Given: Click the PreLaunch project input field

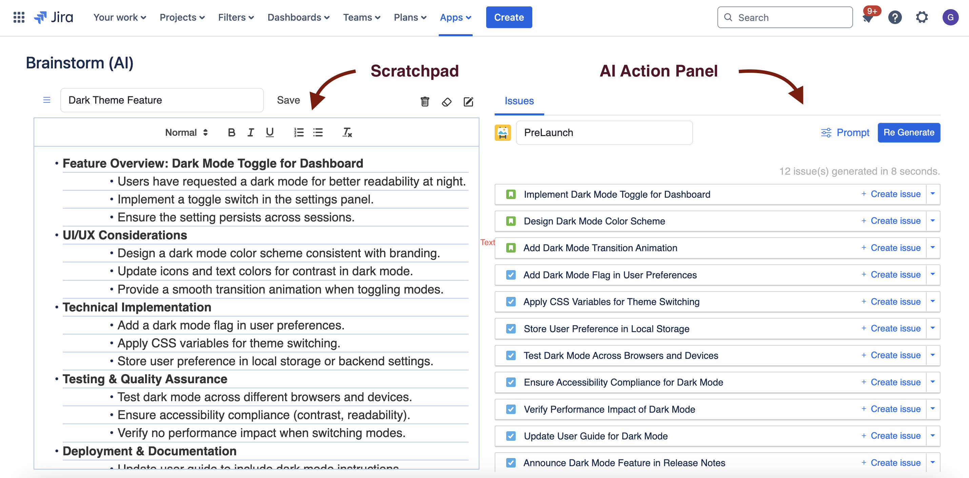Looking at the screenshot, I should point(604,133).
